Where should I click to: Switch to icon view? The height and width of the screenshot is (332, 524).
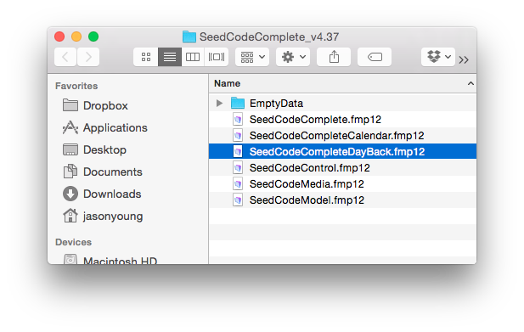(x=146, y=57)
